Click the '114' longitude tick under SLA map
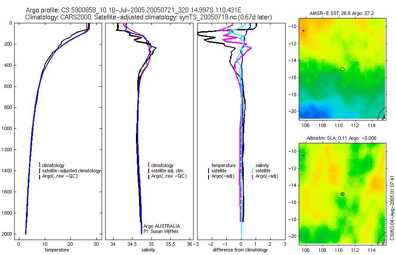This screenshot has height=255, width=396. [371, 250]
